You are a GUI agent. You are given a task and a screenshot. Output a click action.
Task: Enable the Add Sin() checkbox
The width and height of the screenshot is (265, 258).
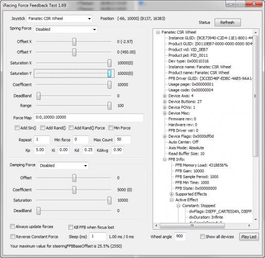pyautogui.click(x=17, y=128)
